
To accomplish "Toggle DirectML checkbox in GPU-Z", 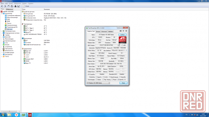I will (x=120, y=77).
